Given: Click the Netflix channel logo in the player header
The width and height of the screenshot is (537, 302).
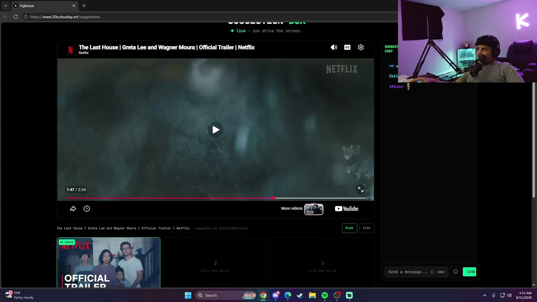Looking at the screenshot, I should click(x=70, y=50).
